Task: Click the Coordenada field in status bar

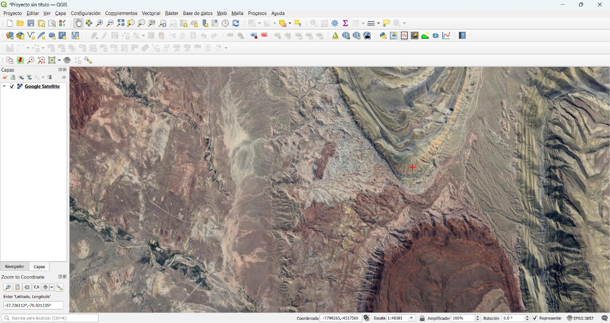Action: [x=341, y=318]
